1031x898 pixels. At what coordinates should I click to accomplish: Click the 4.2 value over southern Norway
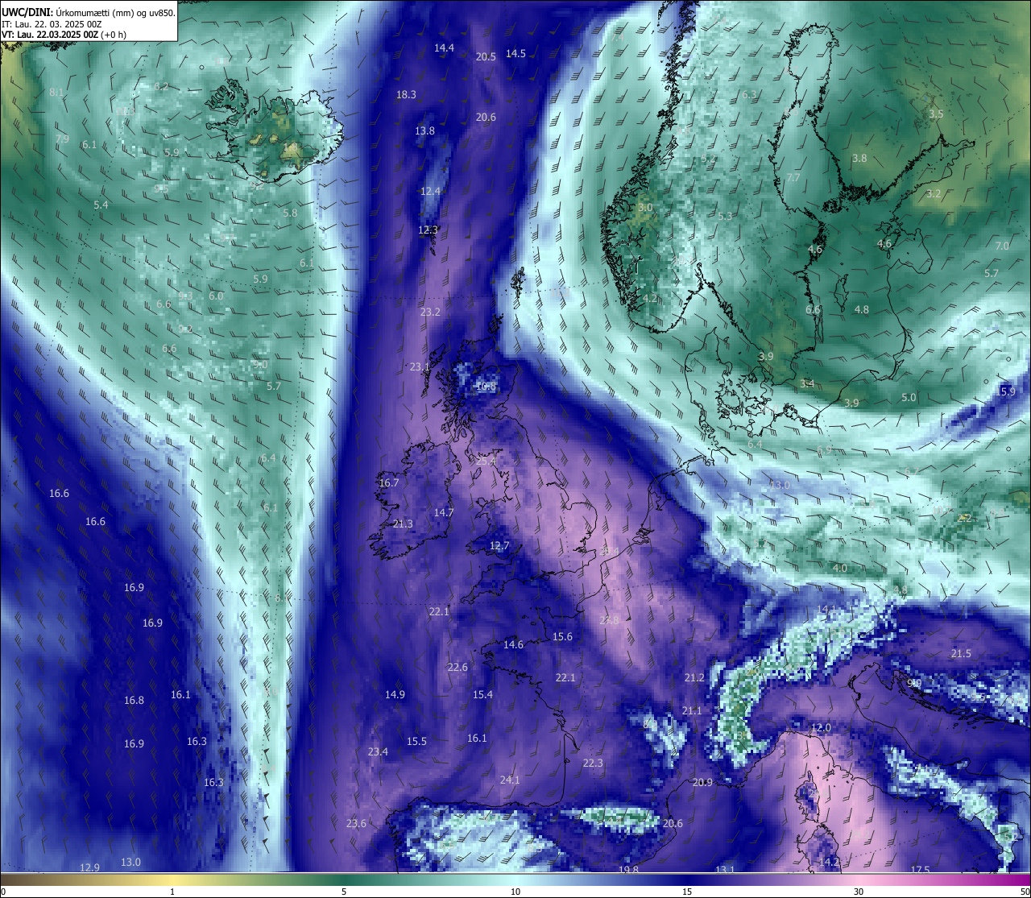click(x=650, y=299)
